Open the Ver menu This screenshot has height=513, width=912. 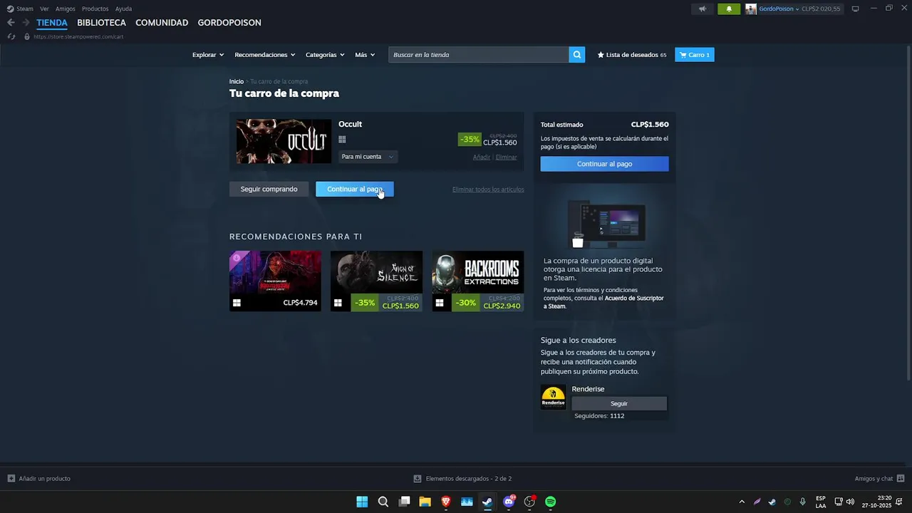[44, 9]
